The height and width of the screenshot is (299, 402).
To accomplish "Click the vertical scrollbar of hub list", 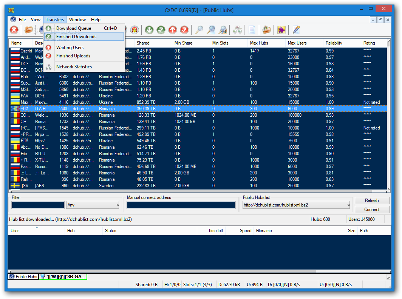I will (389, 114).
